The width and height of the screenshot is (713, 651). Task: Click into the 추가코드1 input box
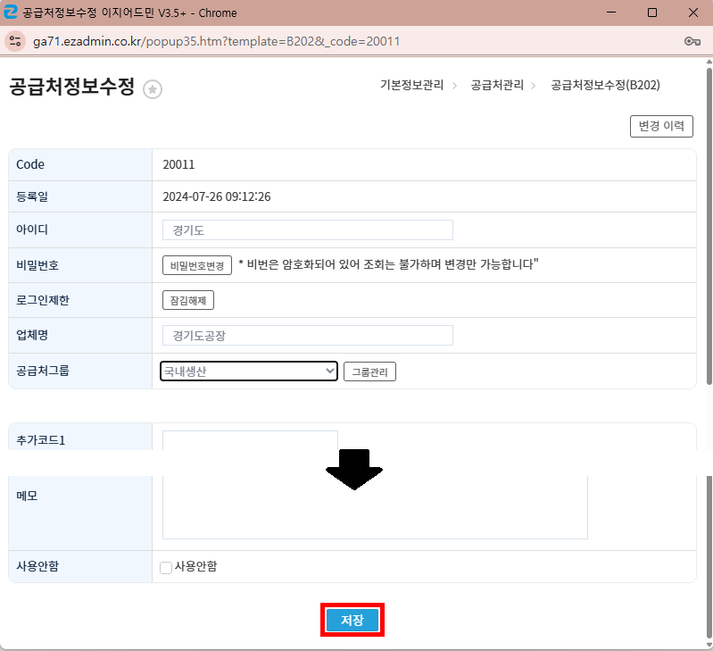[250, 440]
